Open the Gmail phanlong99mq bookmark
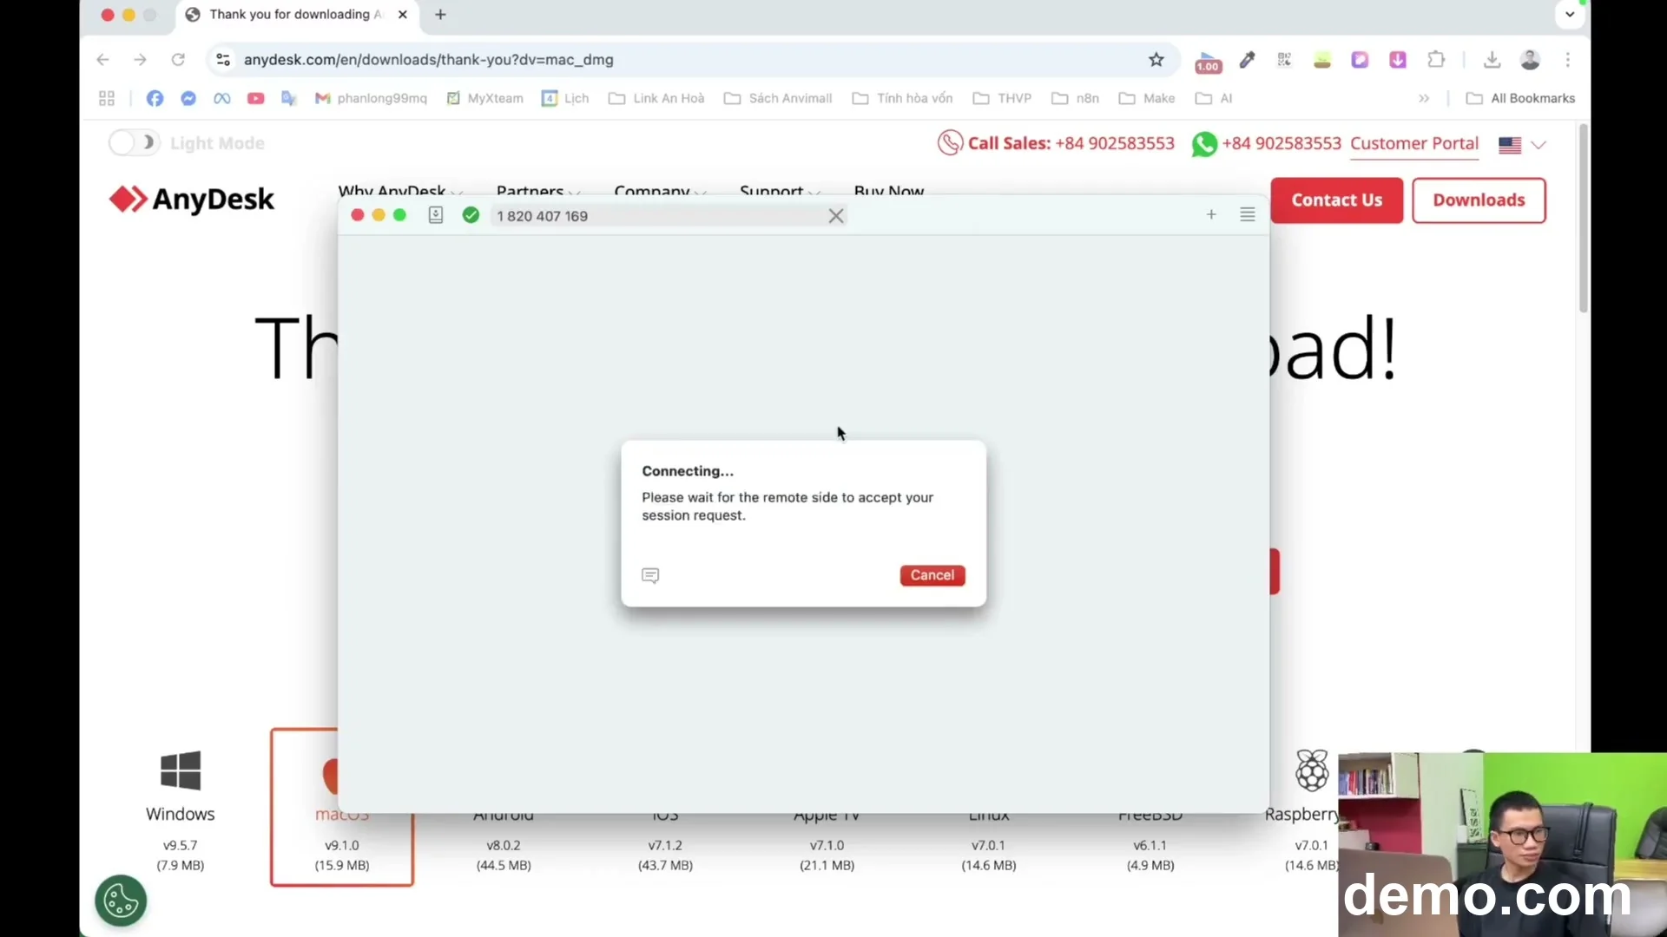Screen dimensions: 1667x937 [371, 99]
